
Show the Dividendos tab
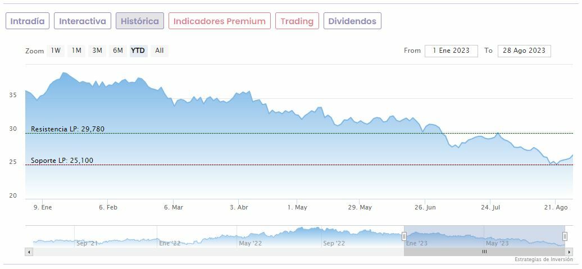352,21
